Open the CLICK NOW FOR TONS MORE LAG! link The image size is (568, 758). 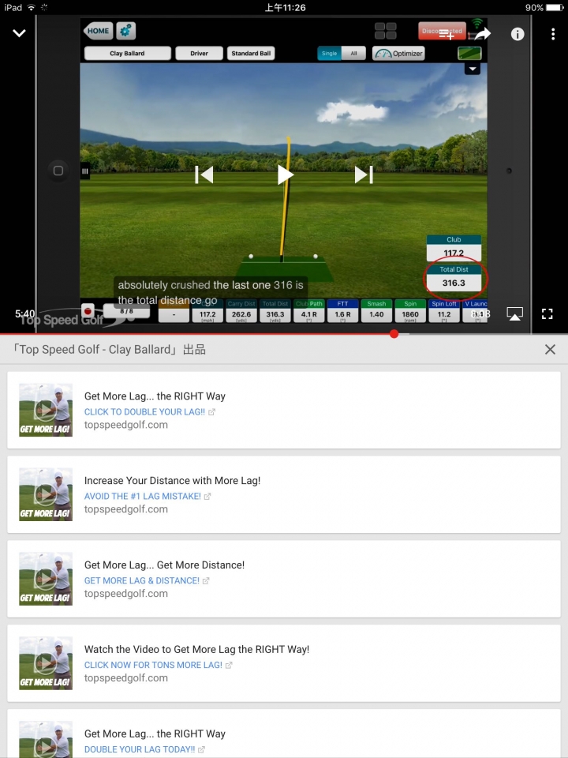(x=158, y=665)
